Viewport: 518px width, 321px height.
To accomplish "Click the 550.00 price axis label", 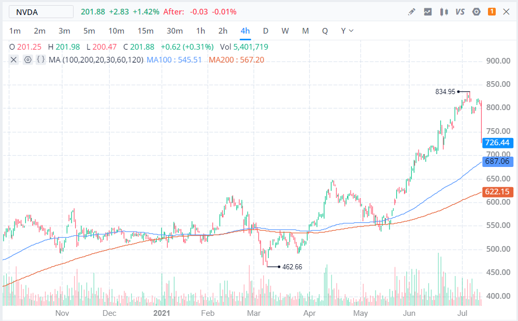I will tap(498, 225).
